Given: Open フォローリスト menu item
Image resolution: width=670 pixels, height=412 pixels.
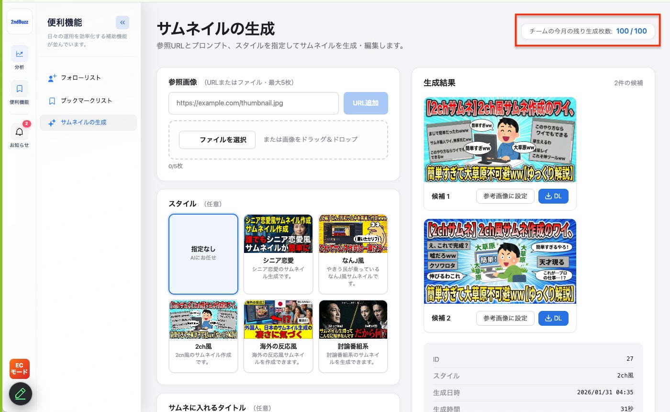Looking at the screenshot, I should (x=88, y=78).
